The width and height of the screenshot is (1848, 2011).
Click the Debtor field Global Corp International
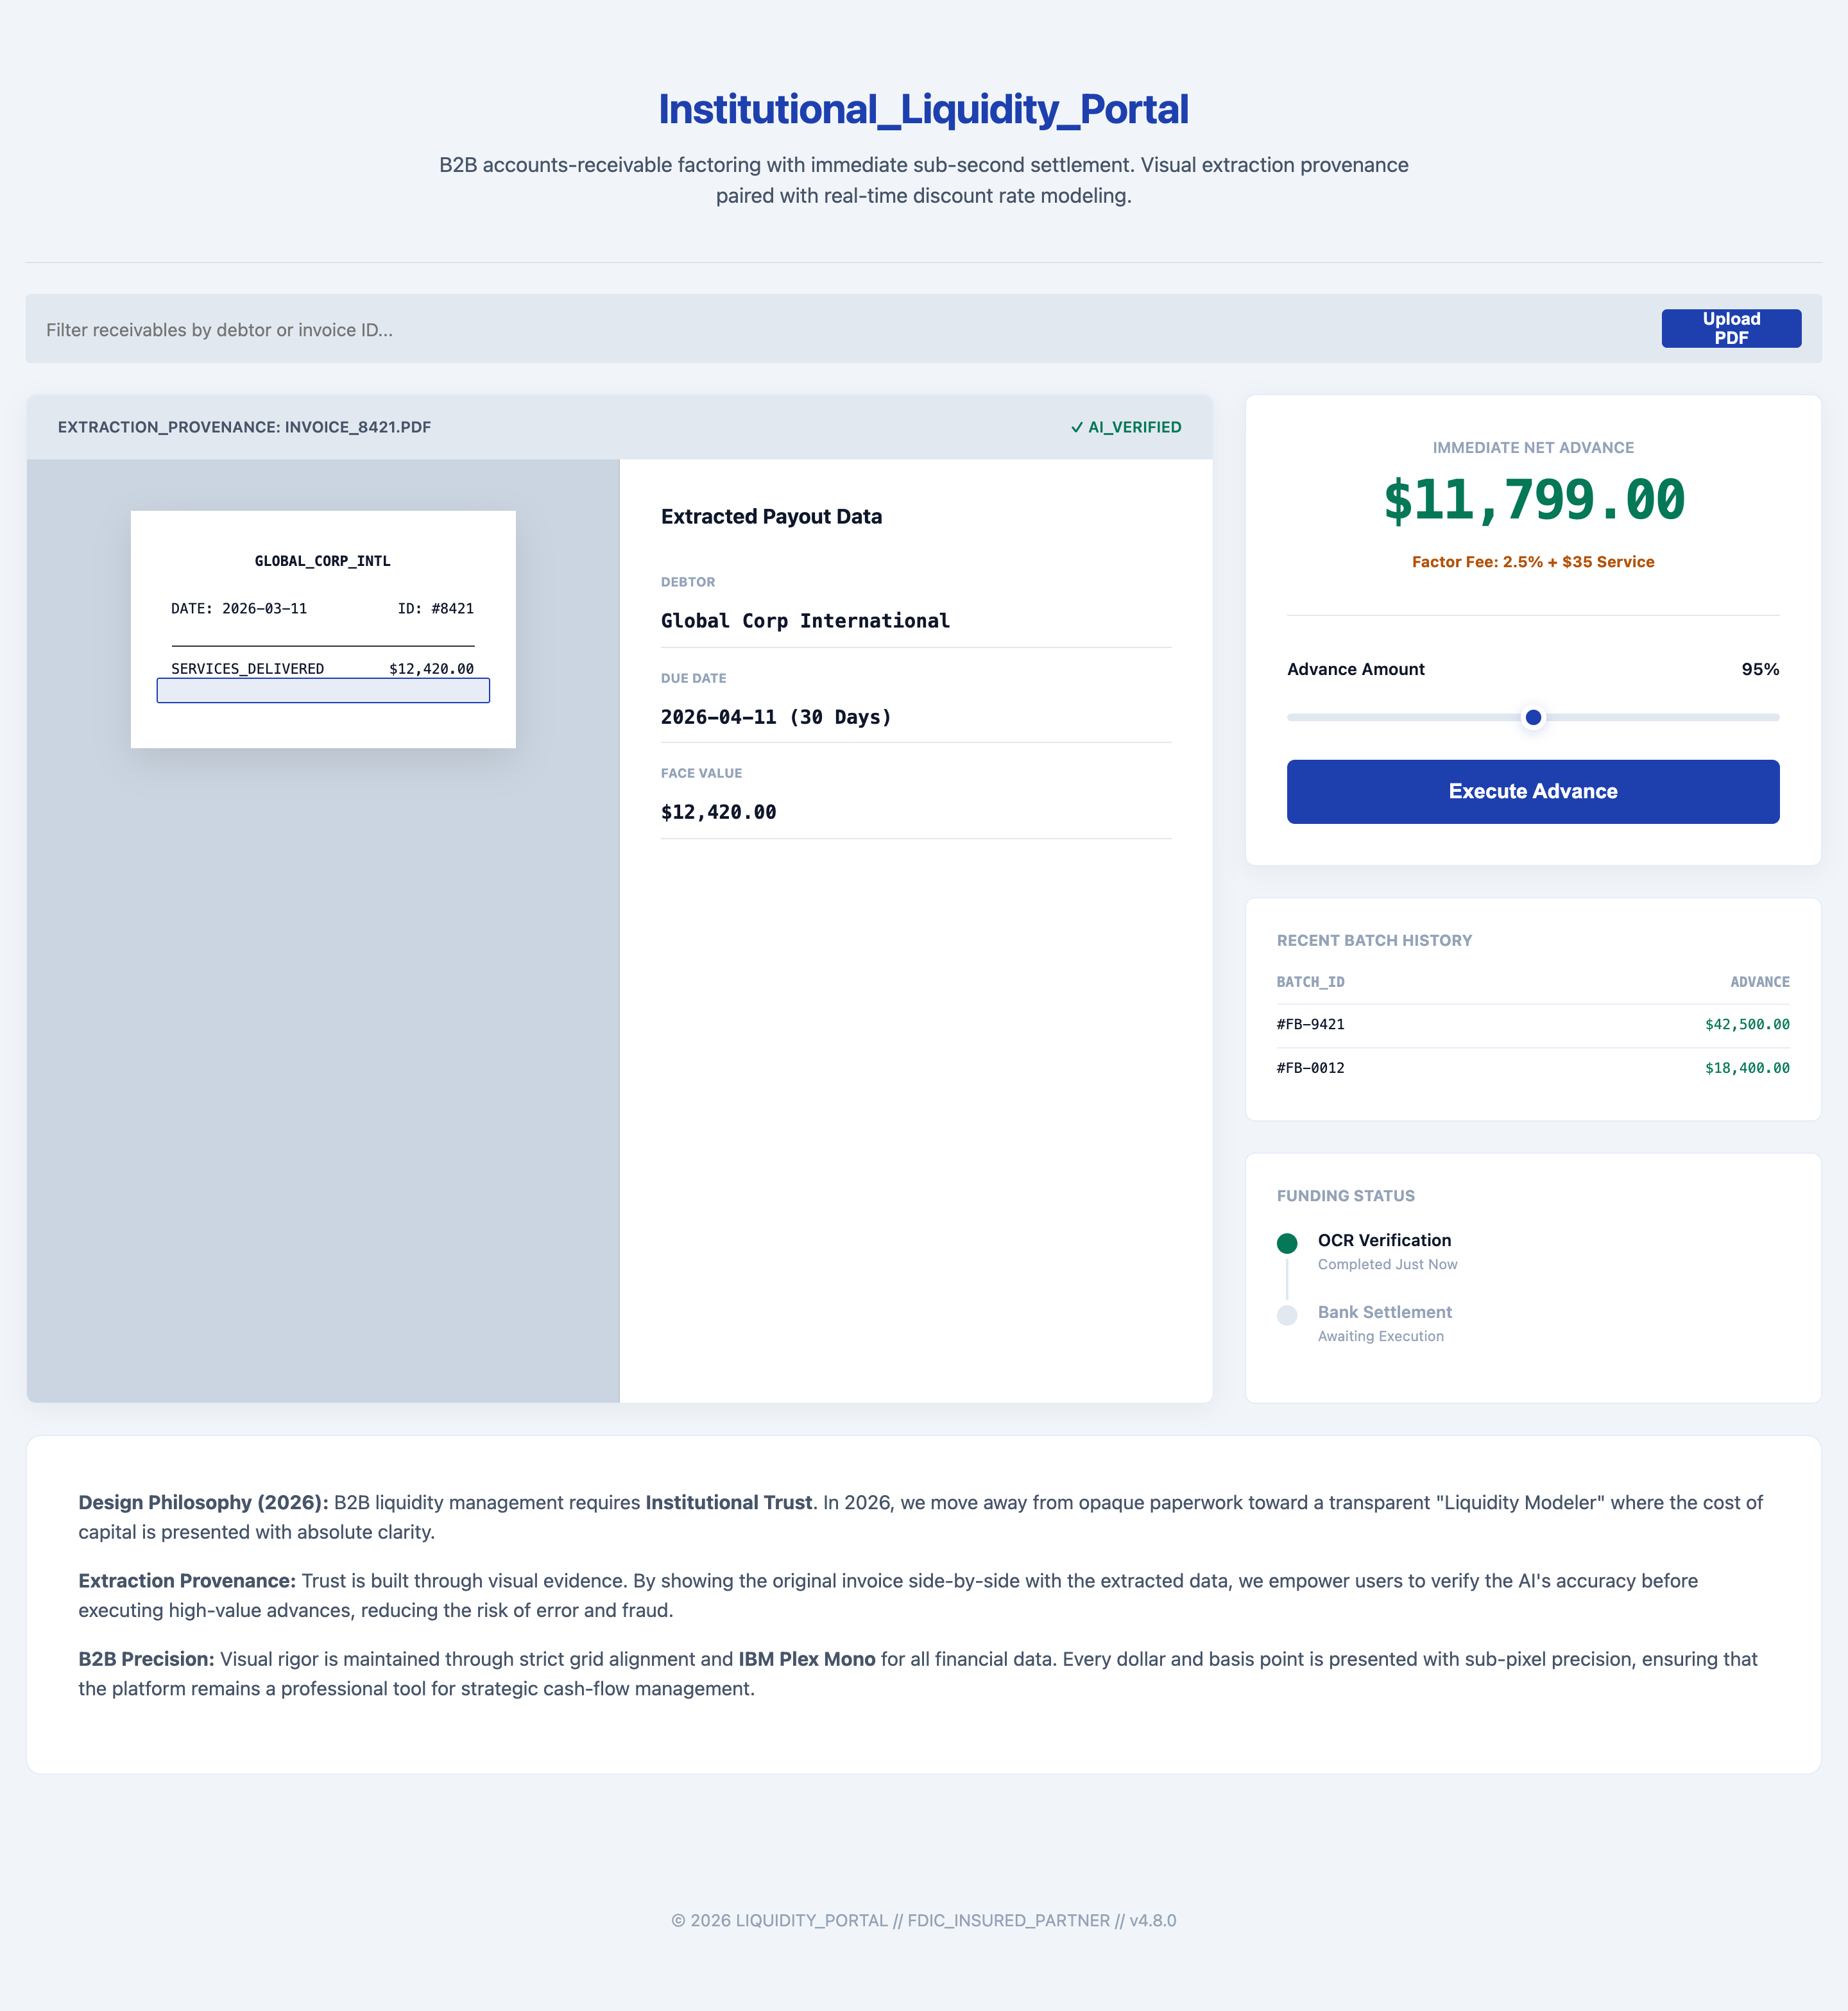pyautogui.click(x=805, y=621)
